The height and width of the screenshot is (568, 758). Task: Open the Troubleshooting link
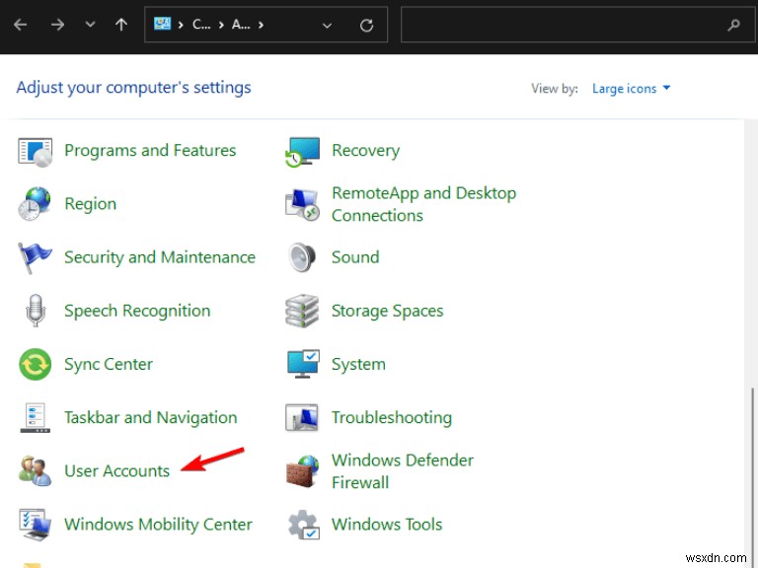point(392,417)
